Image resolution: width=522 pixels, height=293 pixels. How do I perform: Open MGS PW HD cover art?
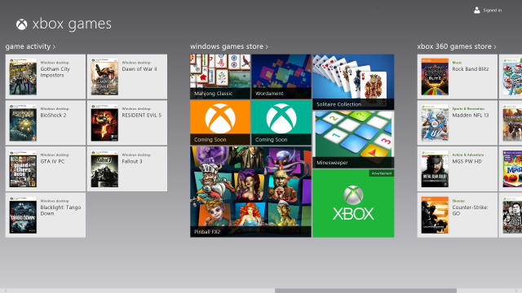click(x=435, y=169)
